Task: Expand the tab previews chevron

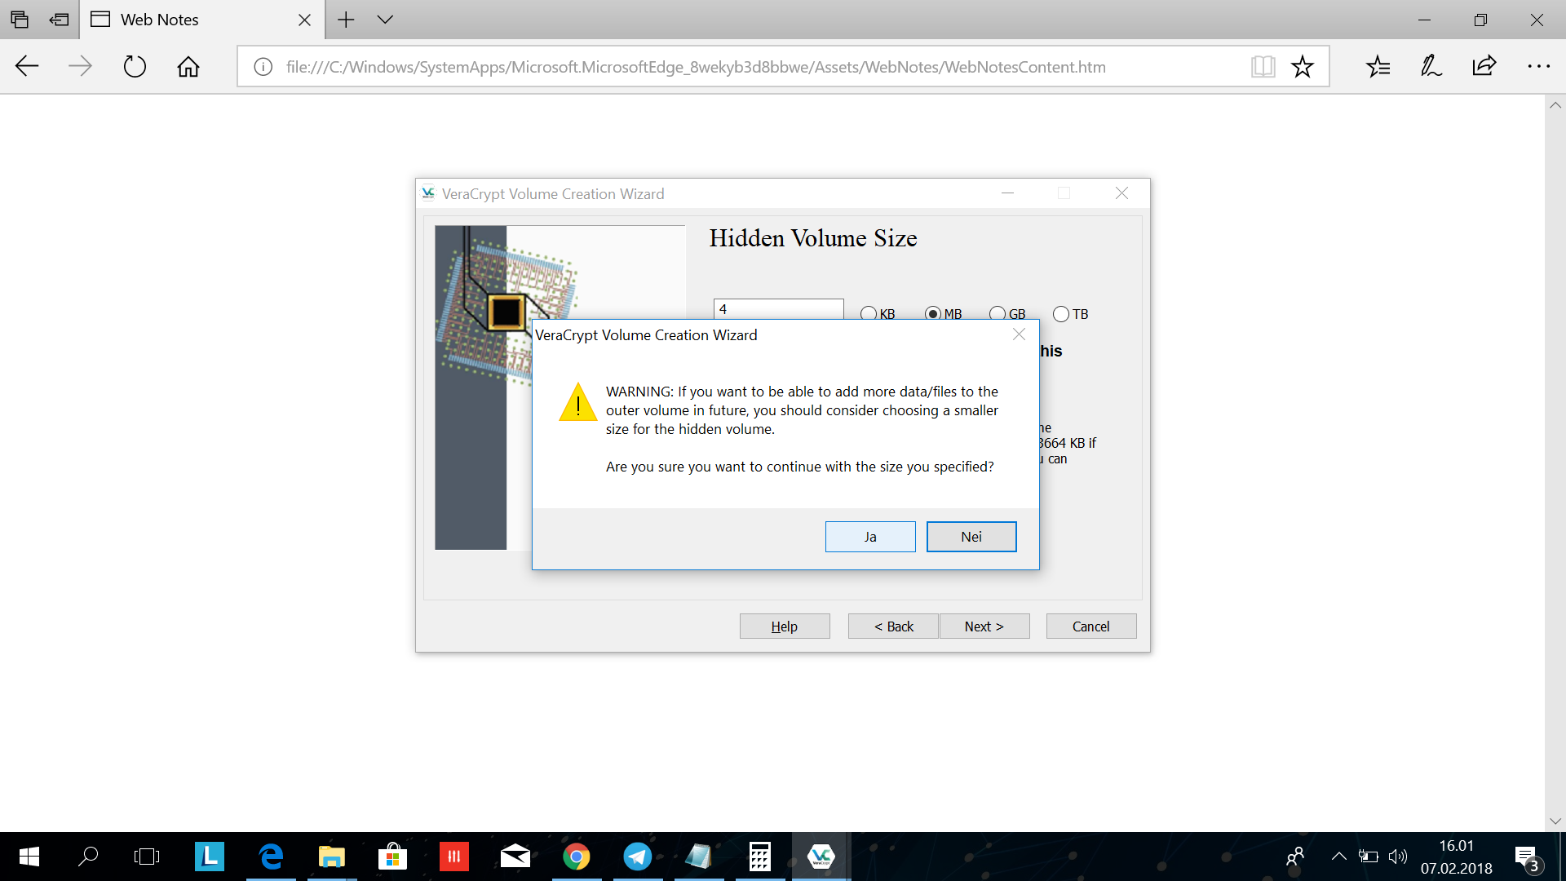Action: click(385, 20)
